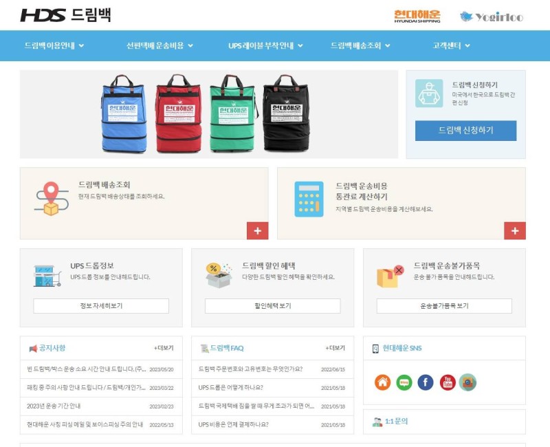Click the delivery person icon in 드림백 신청하기 box

(x=428, y=93)
